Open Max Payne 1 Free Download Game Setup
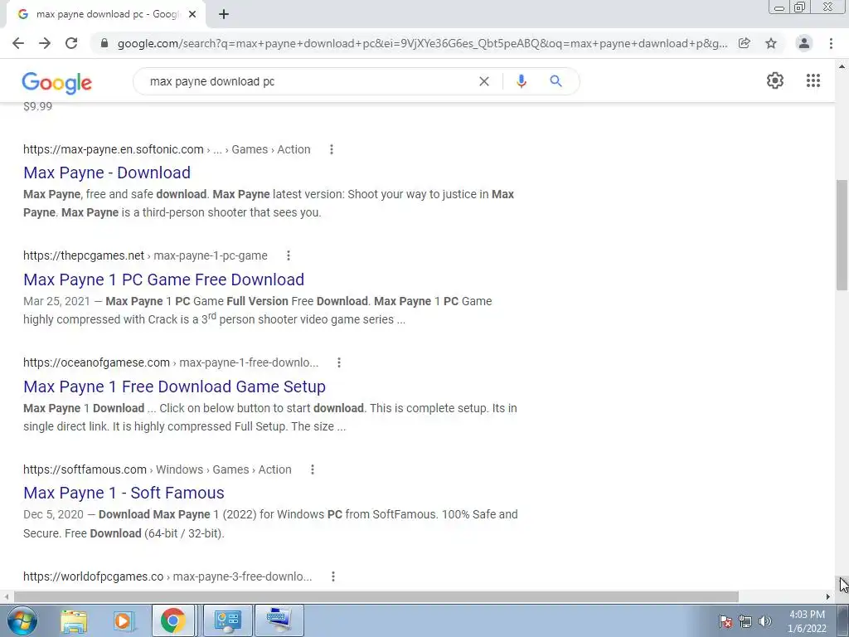 click(174, 387)
